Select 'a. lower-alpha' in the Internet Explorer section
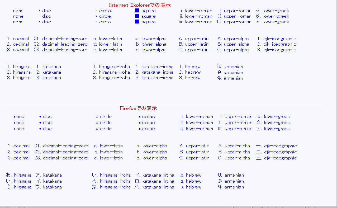Image resolution: width=337 pixels, height=208 pixels. (151, 39)
